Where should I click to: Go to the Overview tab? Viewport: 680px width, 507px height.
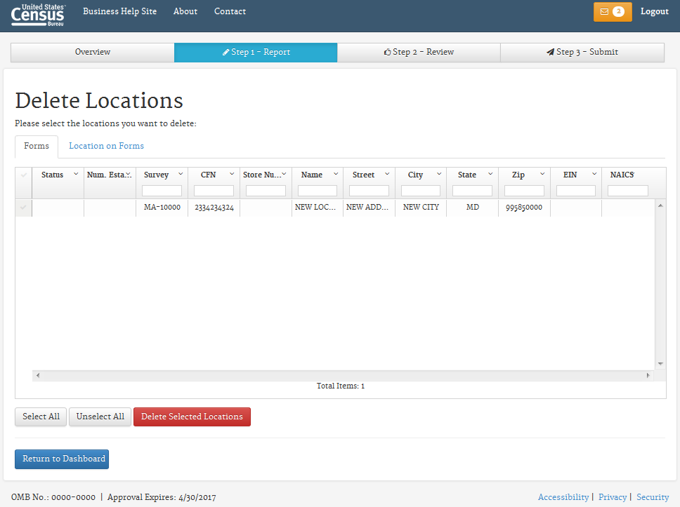pyautogui.click(x=92, y=53)
